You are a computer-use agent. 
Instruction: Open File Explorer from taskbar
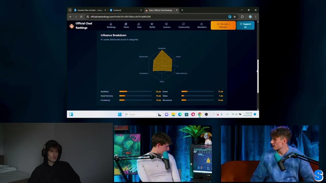pos(173,114)
